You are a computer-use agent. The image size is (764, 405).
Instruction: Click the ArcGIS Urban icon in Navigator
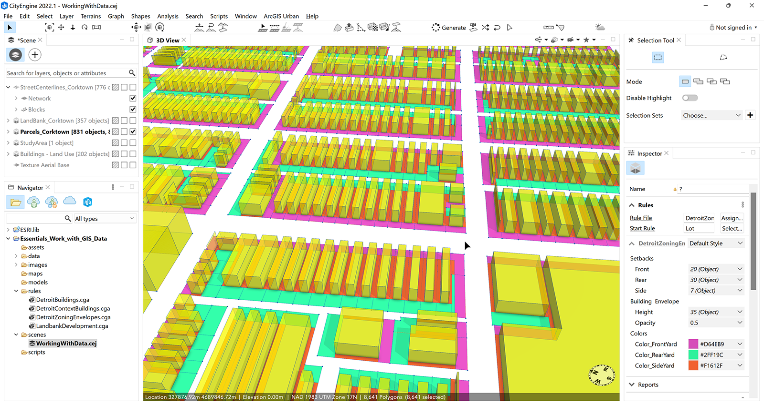pos(87,202)
